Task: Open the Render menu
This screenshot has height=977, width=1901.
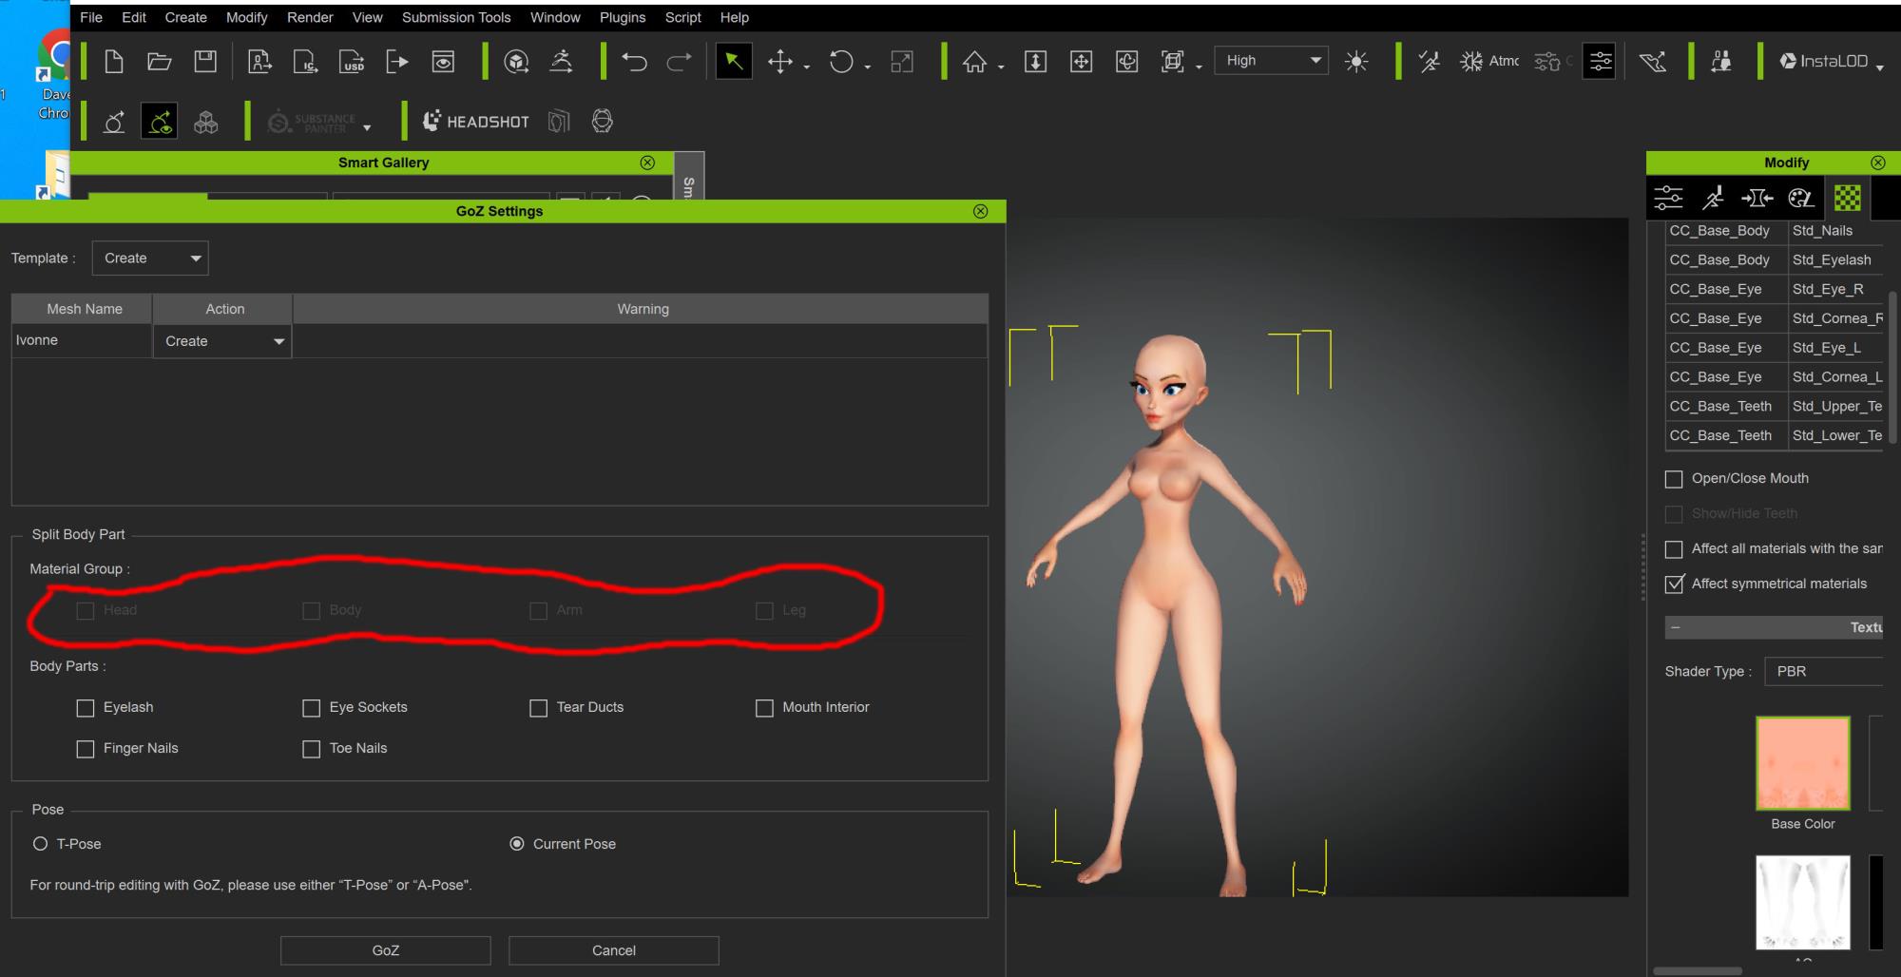Action: point(310,17)
